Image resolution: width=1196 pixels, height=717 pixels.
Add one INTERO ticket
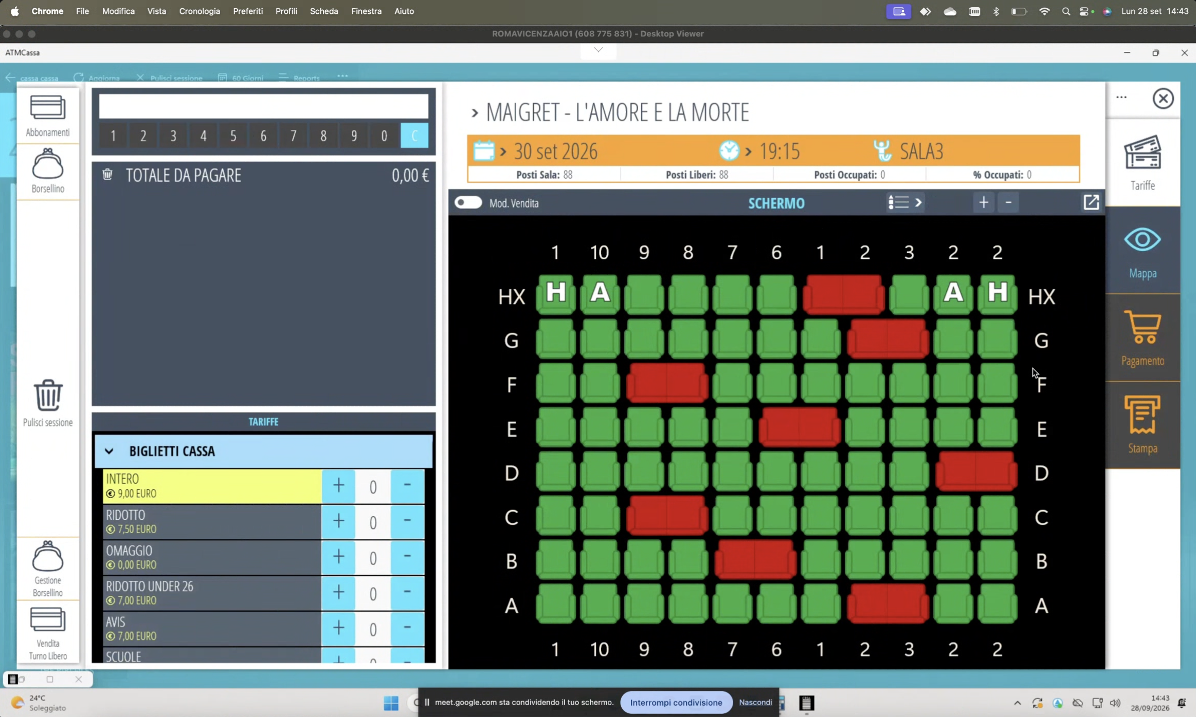click(338, 486)
